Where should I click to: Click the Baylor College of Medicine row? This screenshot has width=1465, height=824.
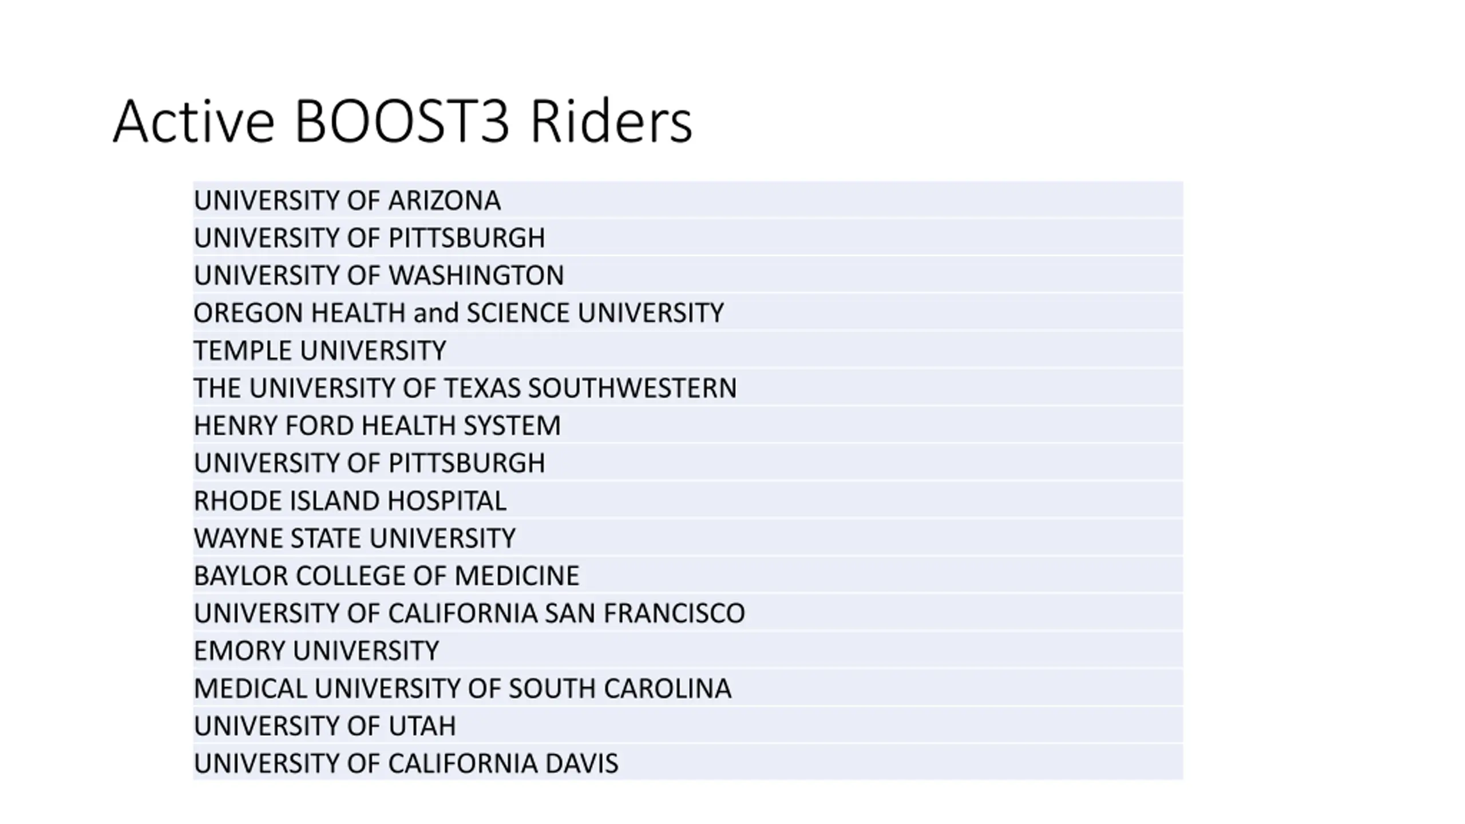(688, 575)
